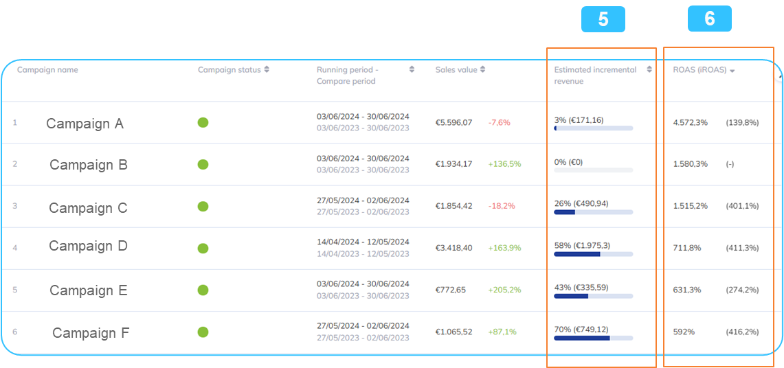Click iROAS value (416,2%)
This screenshot has width=784, height=368.
click(742, 332)
